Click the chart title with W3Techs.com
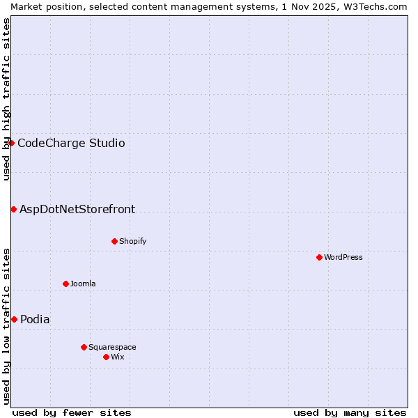 tap(209, 6)
